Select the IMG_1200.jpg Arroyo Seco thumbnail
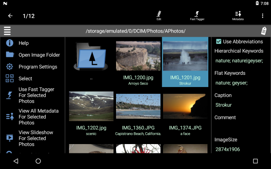 pyautogui.click(x=138, y=56)
